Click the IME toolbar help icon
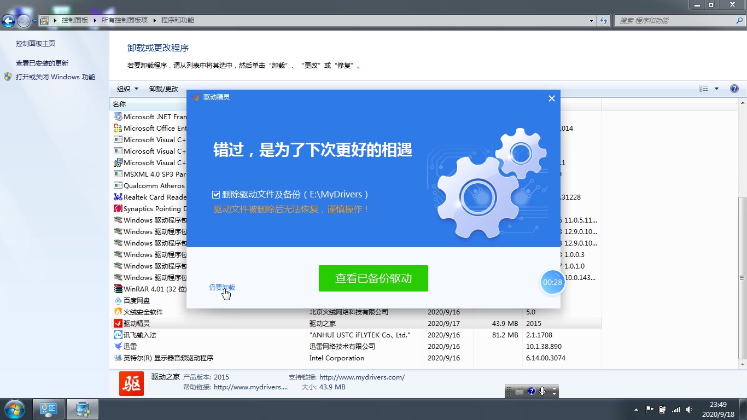Image resolution: width=747 pixels, height=420 pixels. (531, 391)
